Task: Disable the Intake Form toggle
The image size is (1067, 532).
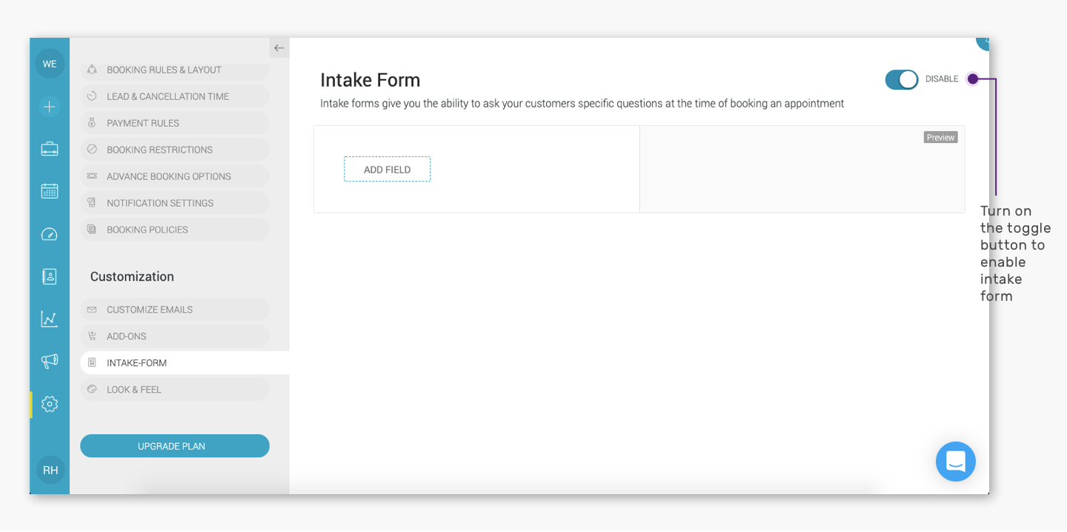Action: tap(901, 79)
